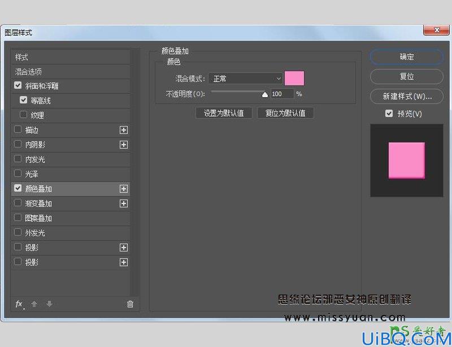The image size is (452, 347).
Task: Enable the 外发光 checkbox
Action: [x=18, y=232]
